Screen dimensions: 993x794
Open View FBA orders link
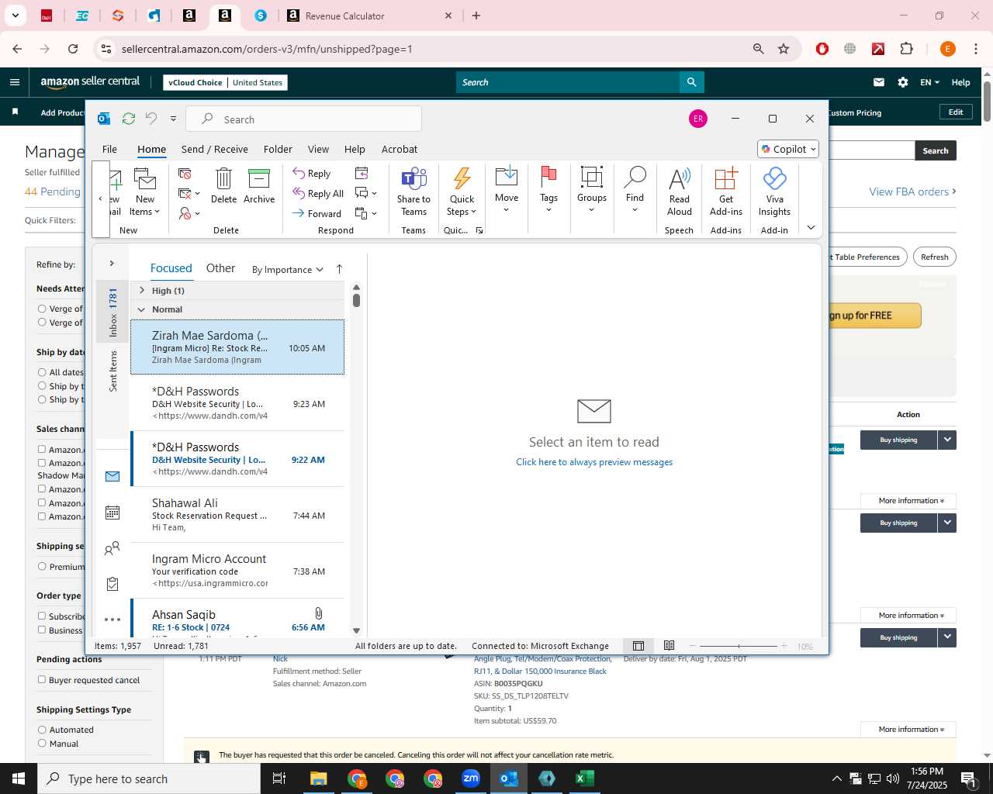912,192
